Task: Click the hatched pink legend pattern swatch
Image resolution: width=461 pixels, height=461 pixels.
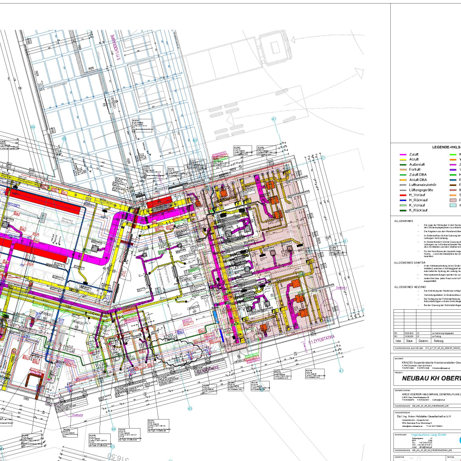Action: 453,200
